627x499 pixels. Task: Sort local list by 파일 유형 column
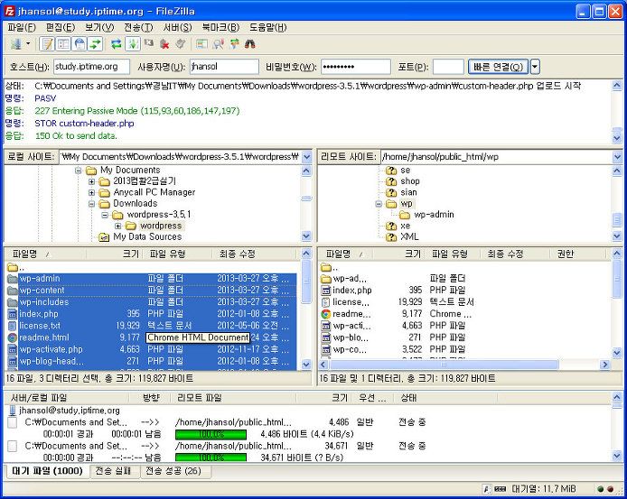(178, 254)
